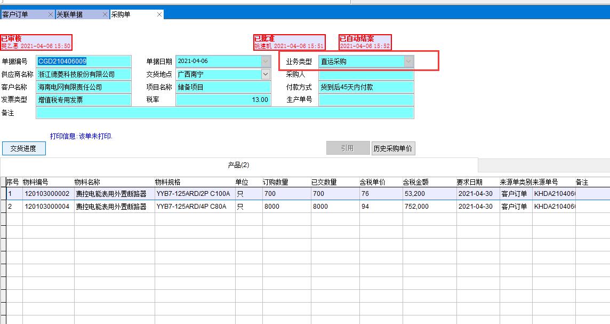The height and width of the screenshot is (324, 610).
Task: Select the 产品(2) tab
Action: [238, 165]
